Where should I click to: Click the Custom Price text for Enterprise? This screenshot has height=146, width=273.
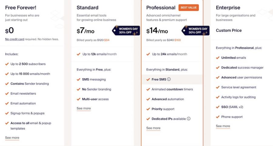tap(229, 31)
